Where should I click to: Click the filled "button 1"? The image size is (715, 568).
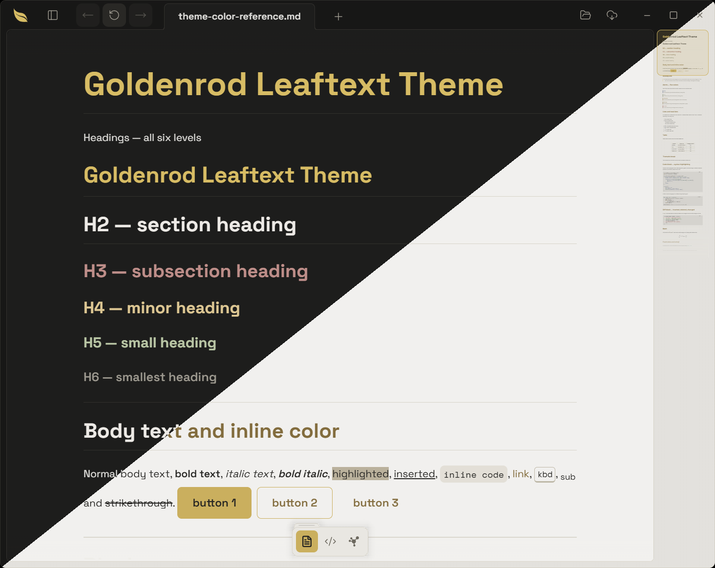[x=214, y=503]
